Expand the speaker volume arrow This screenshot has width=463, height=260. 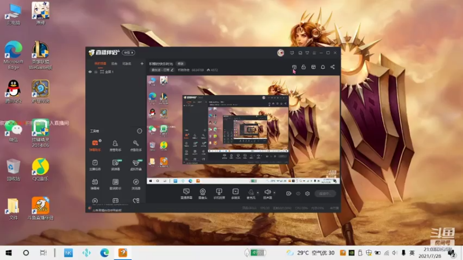274,193
